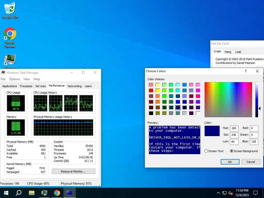The width and height of the screenshot is (264, 198).
Task: Pick the cyan color swatch
Action: click(178, 90)
